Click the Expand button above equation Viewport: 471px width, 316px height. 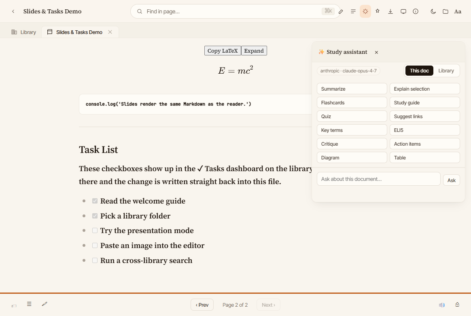pyautogui.click(x=254, y=51)
